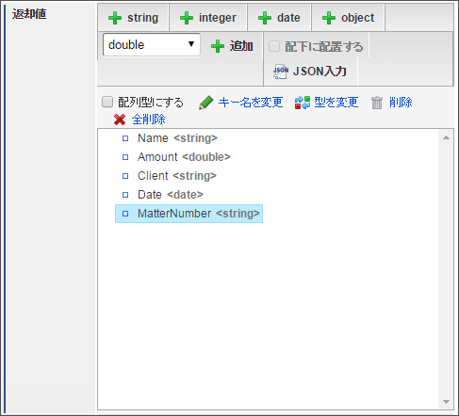This screenshot has width=459, height=416.
Task: Click the scrollbar up arrow
Action: (x=446, y=137)
